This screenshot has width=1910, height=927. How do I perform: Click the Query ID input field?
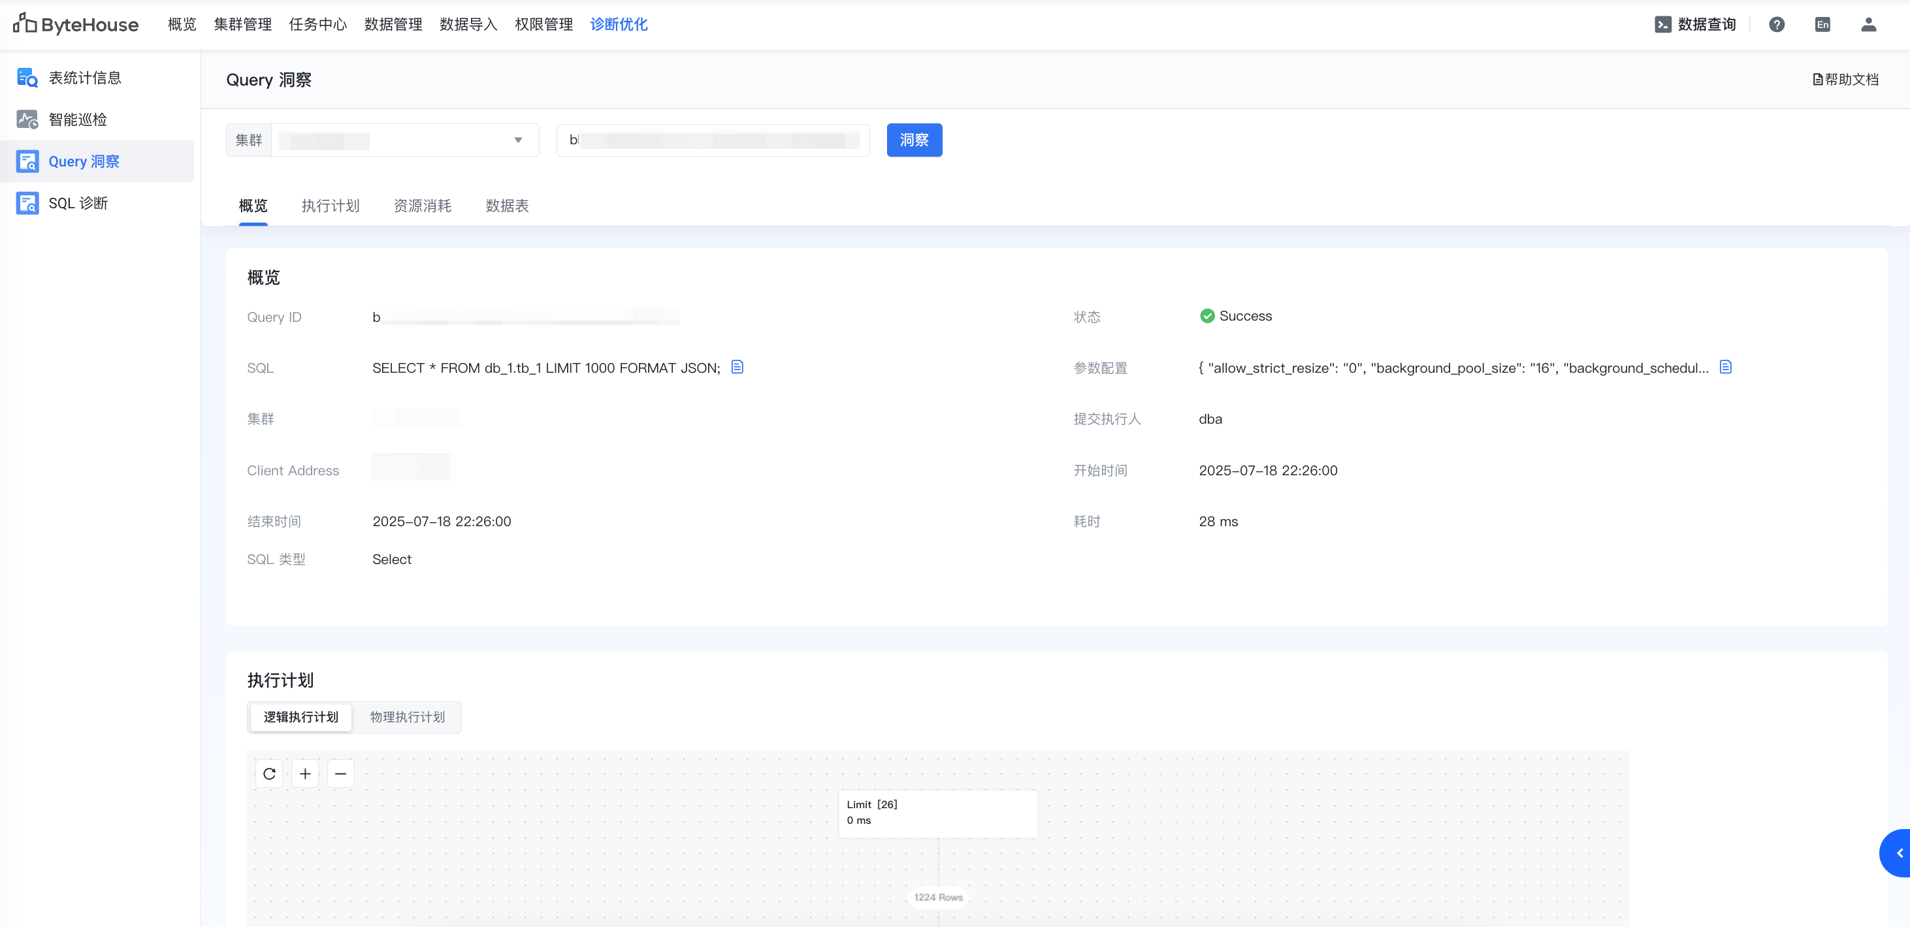[712, 140]
